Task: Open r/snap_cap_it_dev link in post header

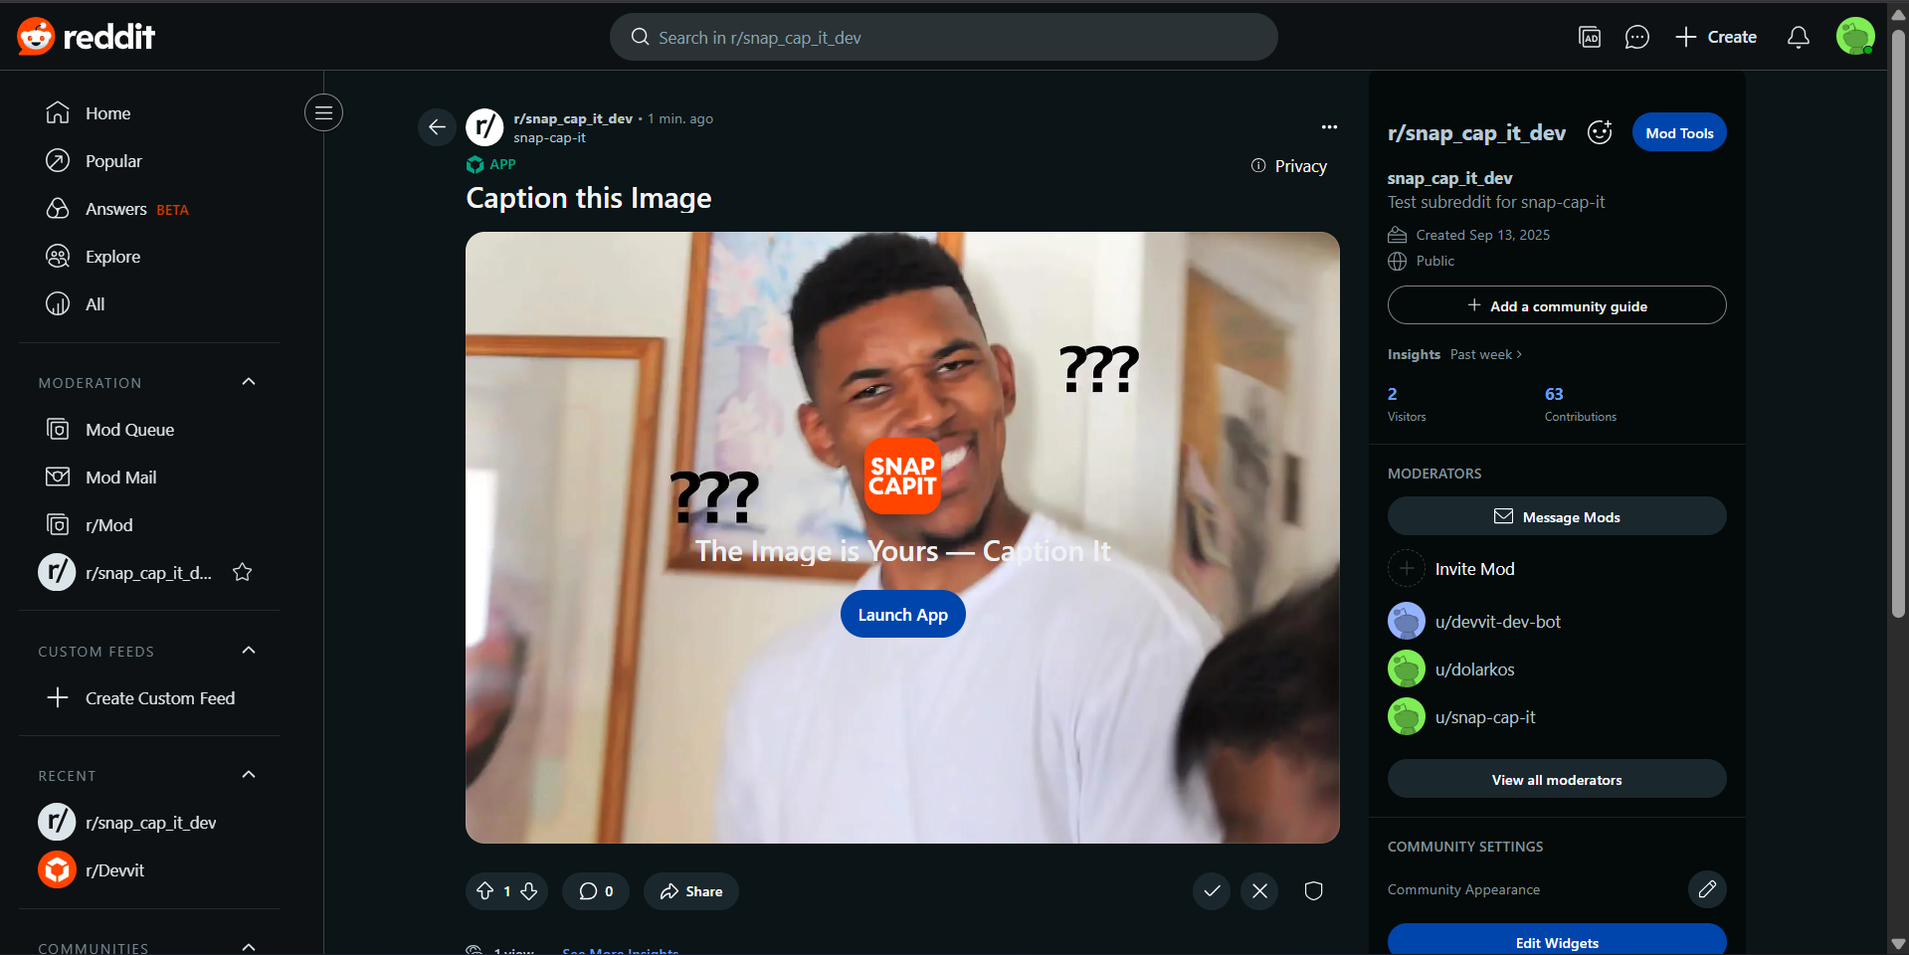Action: click(573, 118)
